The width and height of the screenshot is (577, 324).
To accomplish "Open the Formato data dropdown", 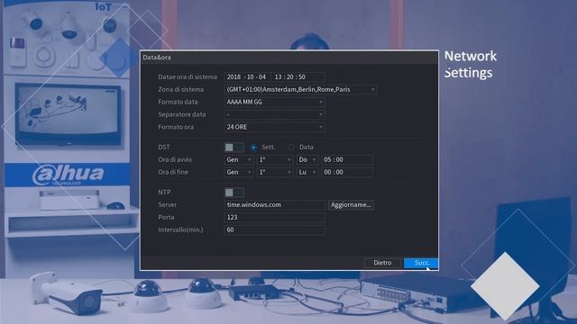I will click(x=274, y=102).
